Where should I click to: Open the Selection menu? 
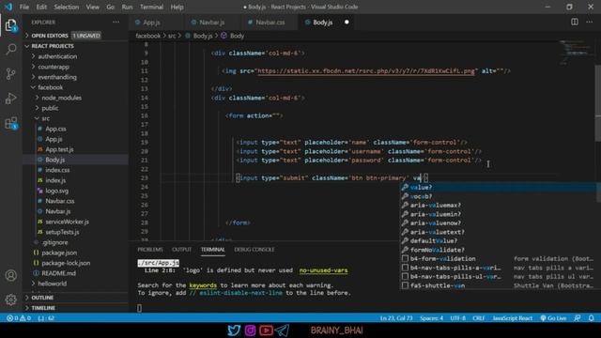coord(67,7)
